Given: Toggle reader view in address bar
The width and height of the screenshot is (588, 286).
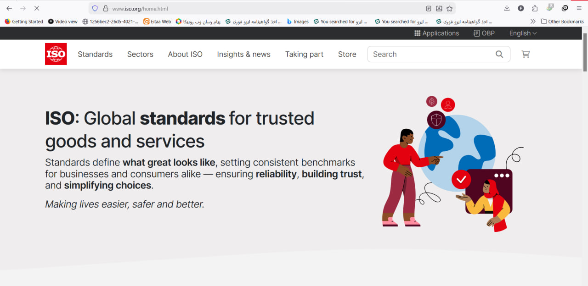Looking at the screenshot, I should [x=429, y=8].
